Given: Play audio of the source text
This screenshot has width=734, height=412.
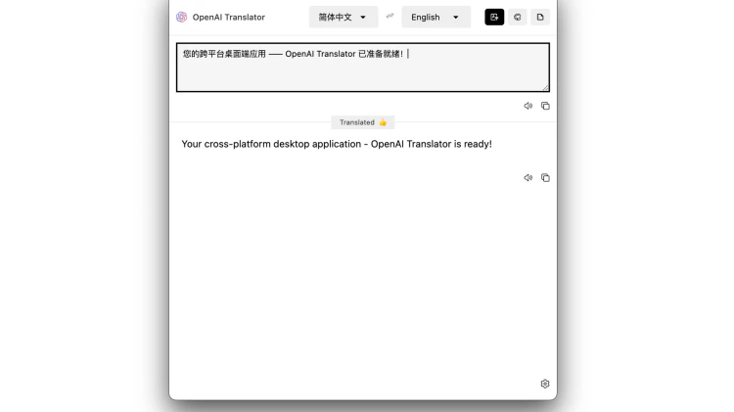Looking at the screenshot, I should [x=528, y=106].
